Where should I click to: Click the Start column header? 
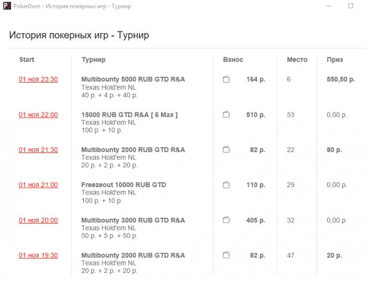point(27,60)
